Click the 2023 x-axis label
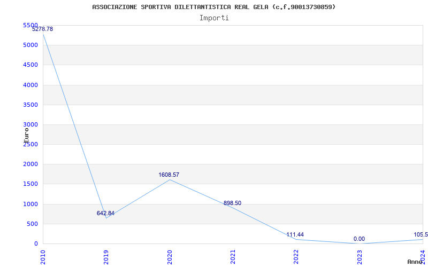This screenshot has width=428, height=267. click(x=360, y=257)
